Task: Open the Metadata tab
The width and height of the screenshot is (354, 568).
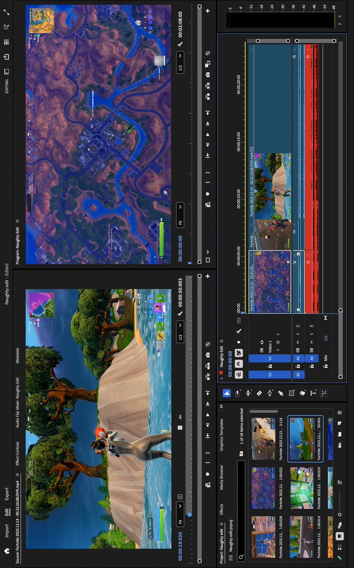Action: tap(17, 356)
